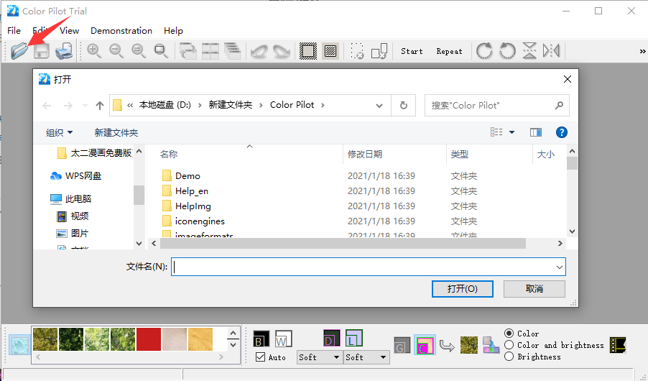Select the Color and brightness radio button
The width and height of the screenshot is (648, 381).
point(509,345)
